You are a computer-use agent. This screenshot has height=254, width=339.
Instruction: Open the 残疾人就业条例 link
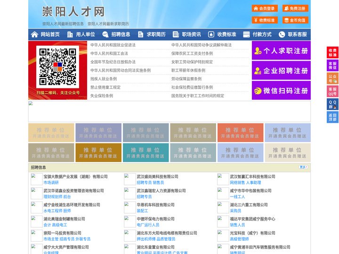click(x=104, y=79)
